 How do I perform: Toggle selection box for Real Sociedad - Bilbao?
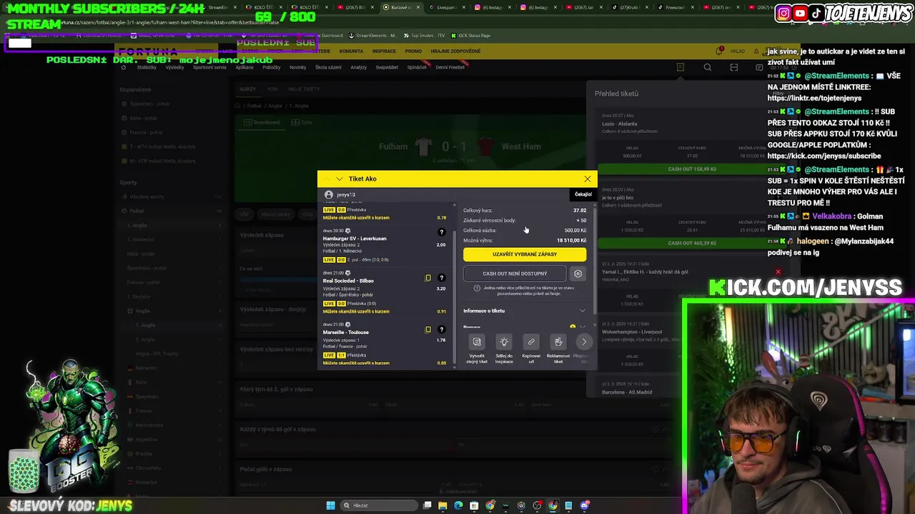(x=428, y=278)
